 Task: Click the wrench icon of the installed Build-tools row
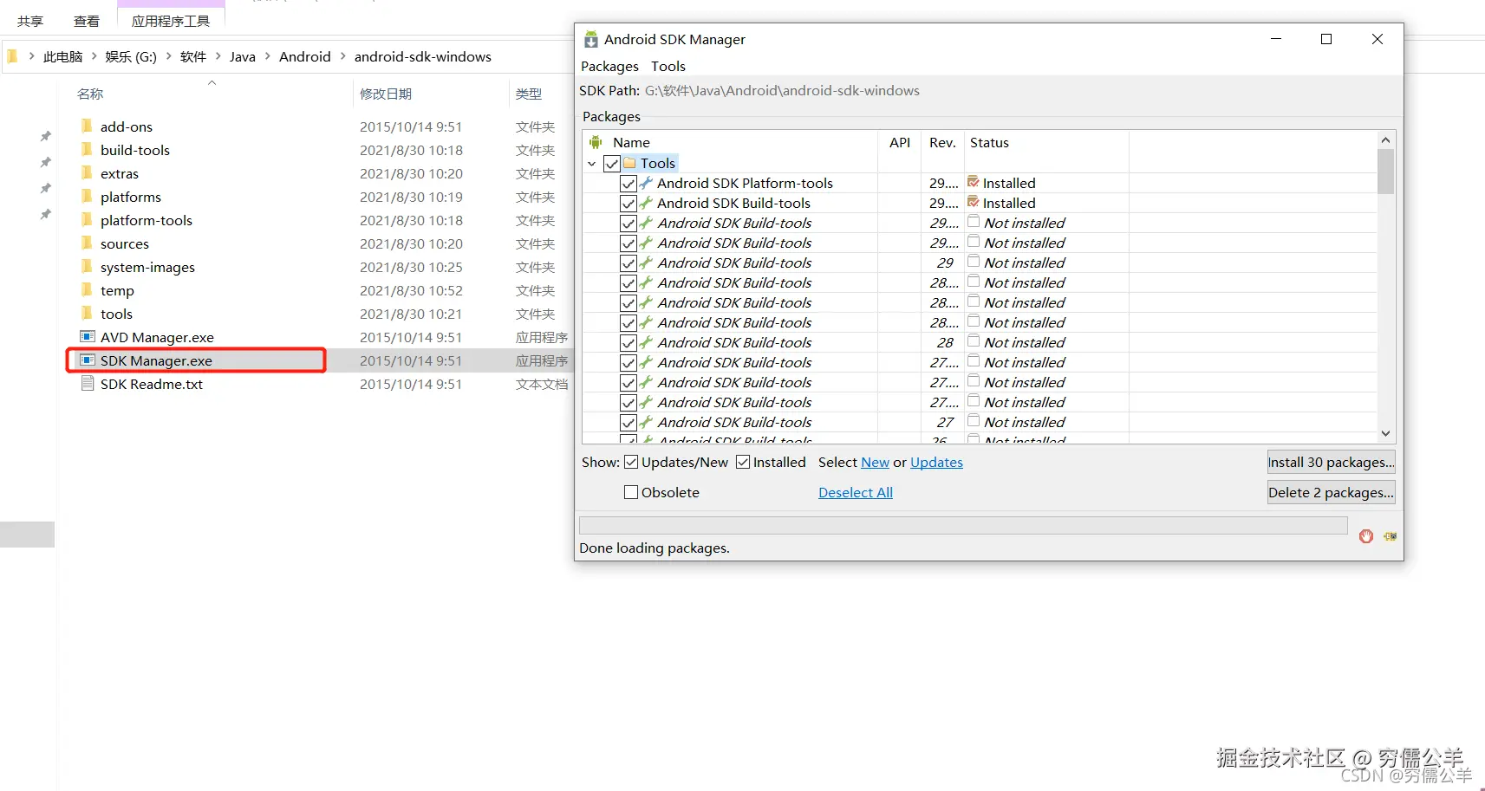click(x=646, y=203)
